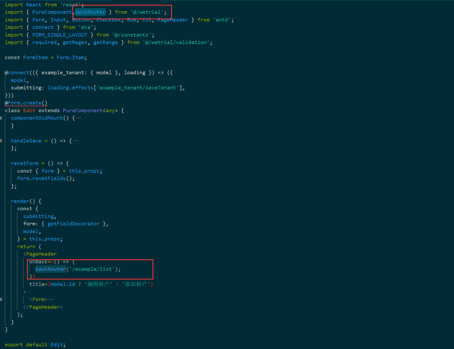Screen dimensions: 454x349
Task: Click the Form.Item expression
Action: [70, 58]
